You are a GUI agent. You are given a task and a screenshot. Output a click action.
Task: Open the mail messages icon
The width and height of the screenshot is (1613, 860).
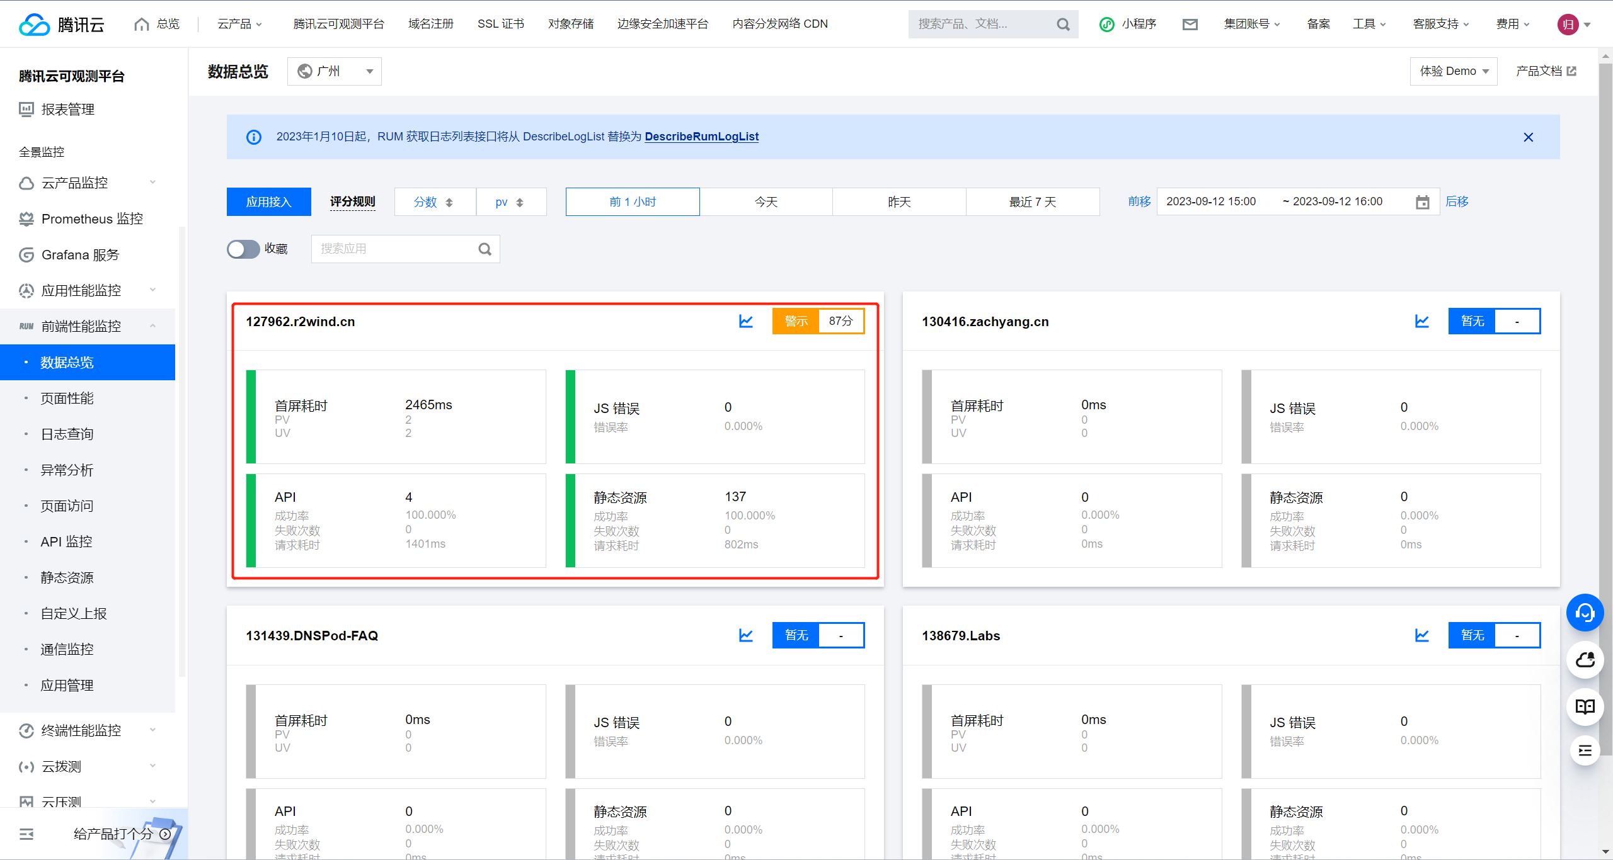tap(1190, 25)
